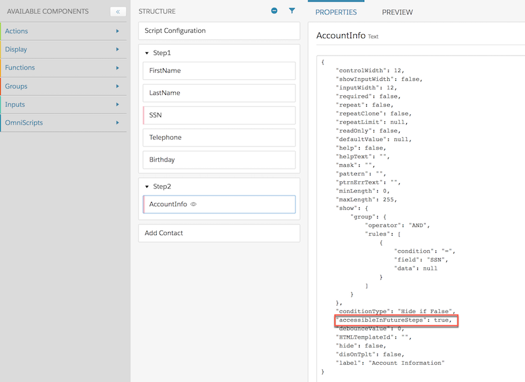525x382 pixels.
Task: Switch to the Properties tab
Action: [x=336, y=12]
